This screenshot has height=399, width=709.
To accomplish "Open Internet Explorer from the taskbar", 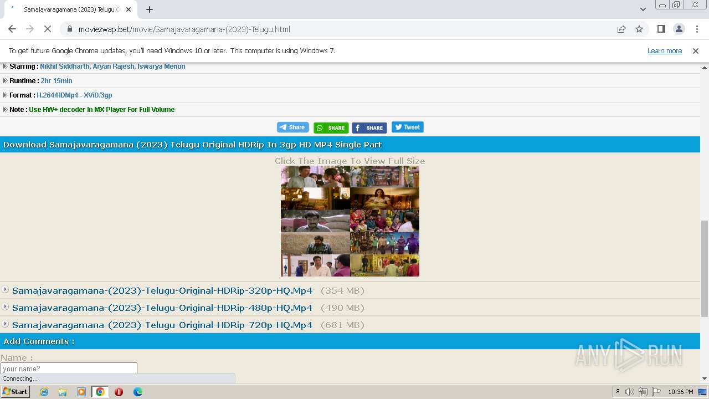I will 44,392.
